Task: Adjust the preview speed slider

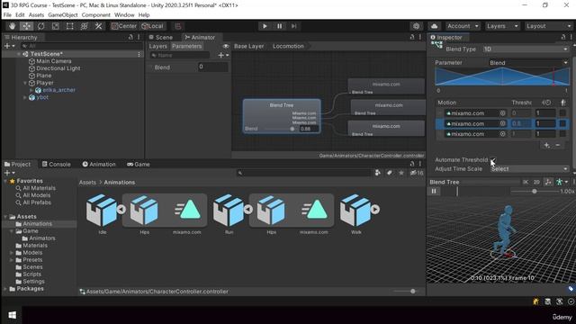Action: point(534,192)
